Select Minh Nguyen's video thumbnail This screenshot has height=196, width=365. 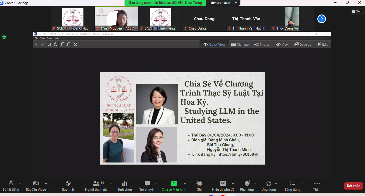pos(117,18)
